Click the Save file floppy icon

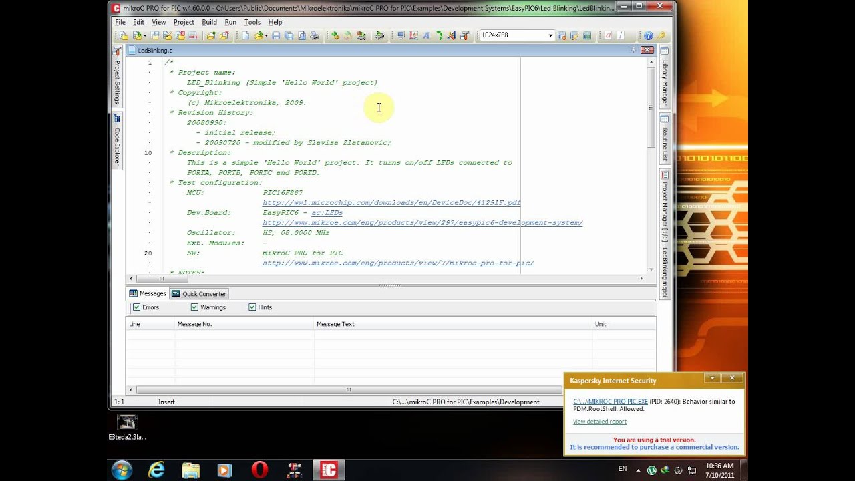(x=276, y=35)
